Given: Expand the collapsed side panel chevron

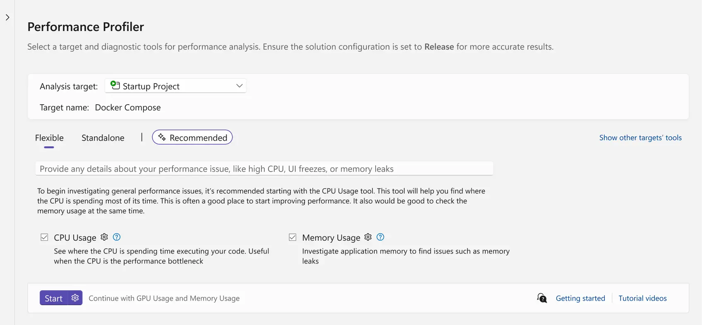Looking at the screenshot, I should (7, 17).
